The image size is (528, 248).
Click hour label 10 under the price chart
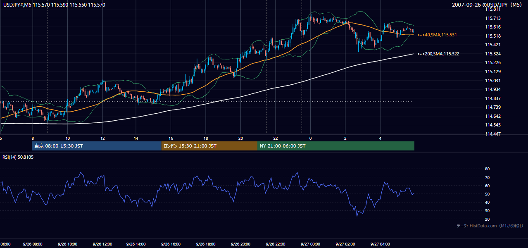point(67,138)
